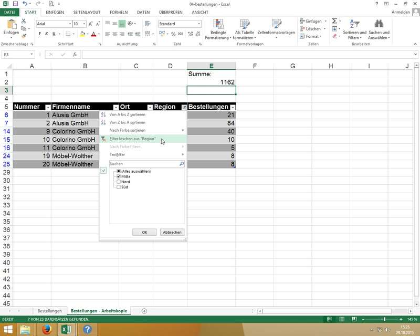
Task: Select 'Filter löschen aus "Region"' menu entry
Action: [132, 139]
